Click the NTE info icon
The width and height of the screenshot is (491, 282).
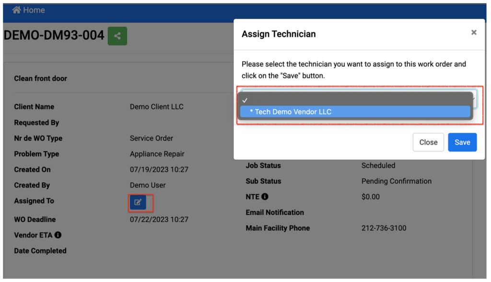[x=265, y=197]
